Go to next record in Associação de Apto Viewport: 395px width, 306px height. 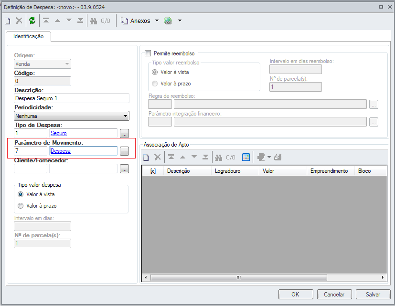pyautogui.click(x=194, y=157)
